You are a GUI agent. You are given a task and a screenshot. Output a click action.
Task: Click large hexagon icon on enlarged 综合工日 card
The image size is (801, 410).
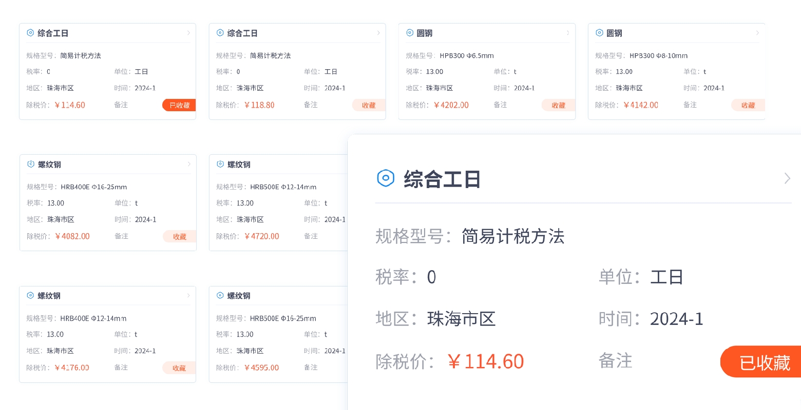pyautogui.click(x=386, y=178)
